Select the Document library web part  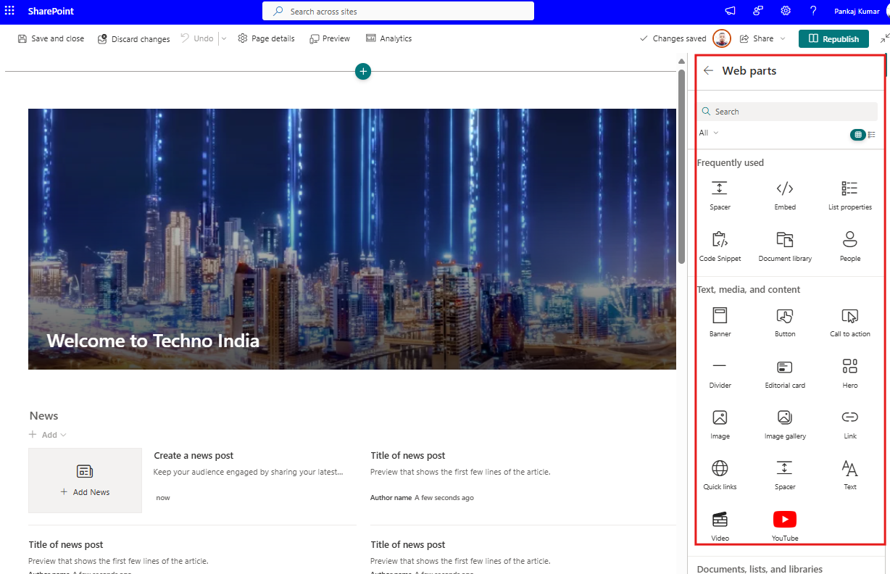[x=784, y=245]
